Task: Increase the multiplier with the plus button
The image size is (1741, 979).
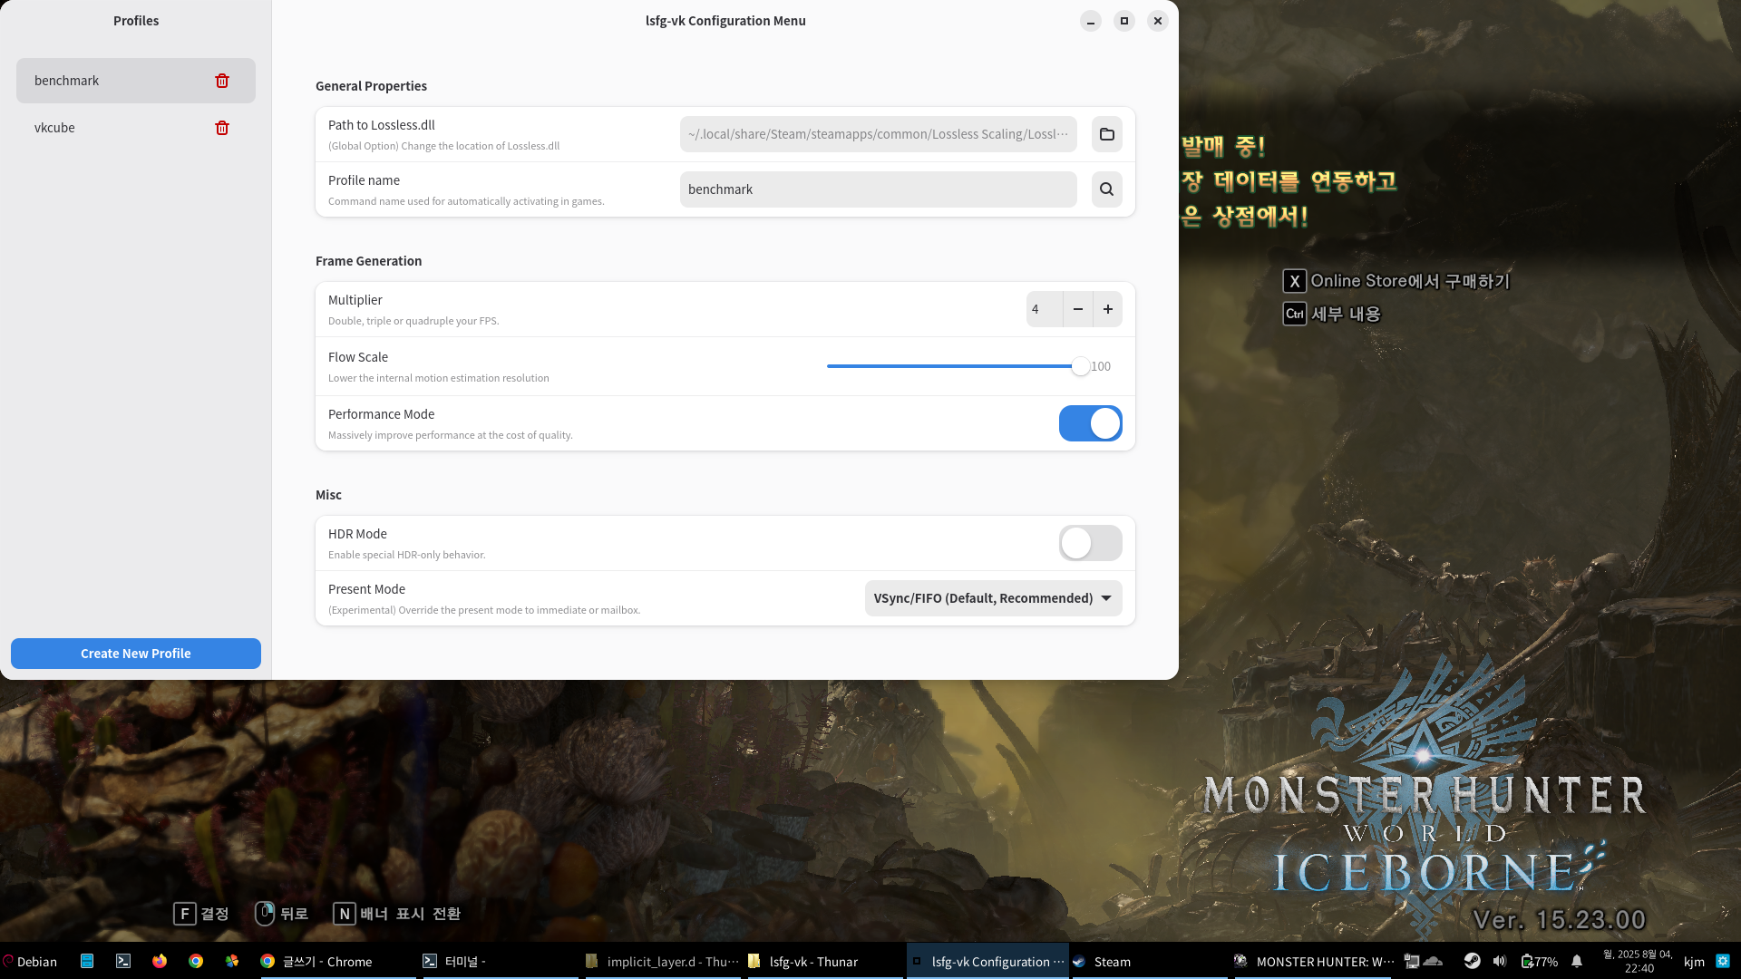Action: pyautogui.click(x=1107, y=309)
